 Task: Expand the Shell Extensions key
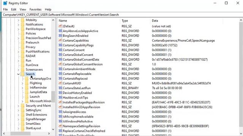18,115
